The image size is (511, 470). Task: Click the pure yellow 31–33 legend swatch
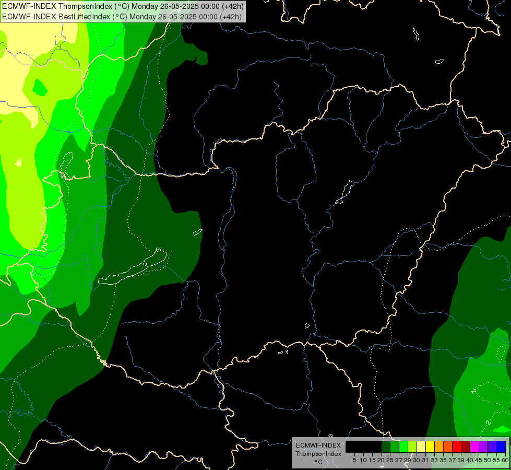tap(430, 446)
